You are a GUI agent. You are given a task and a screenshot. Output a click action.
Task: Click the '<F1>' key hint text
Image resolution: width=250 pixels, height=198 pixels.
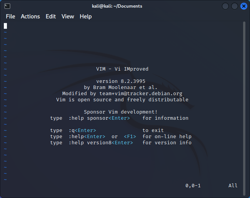(130, 137)
